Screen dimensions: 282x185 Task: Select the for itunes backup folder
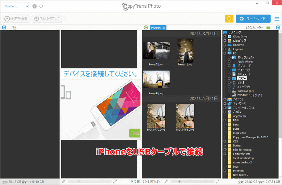243,158
